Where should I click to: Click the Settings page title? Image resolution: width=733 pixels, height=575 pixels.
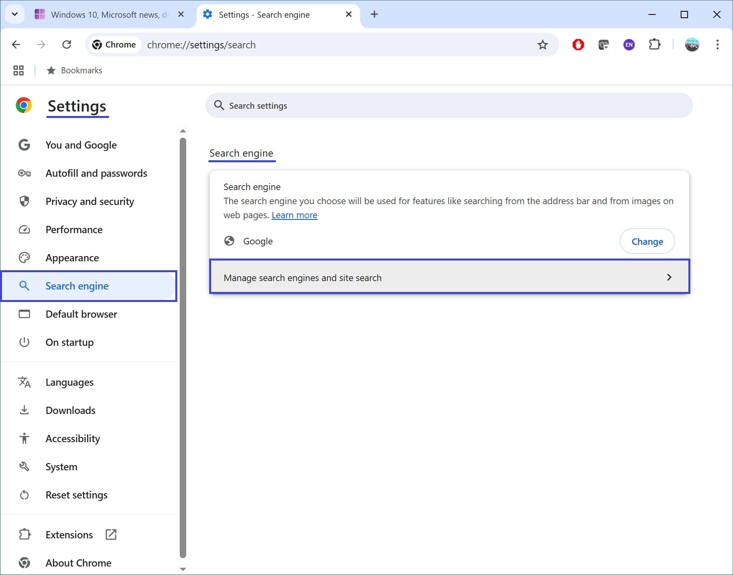(77, 106)
